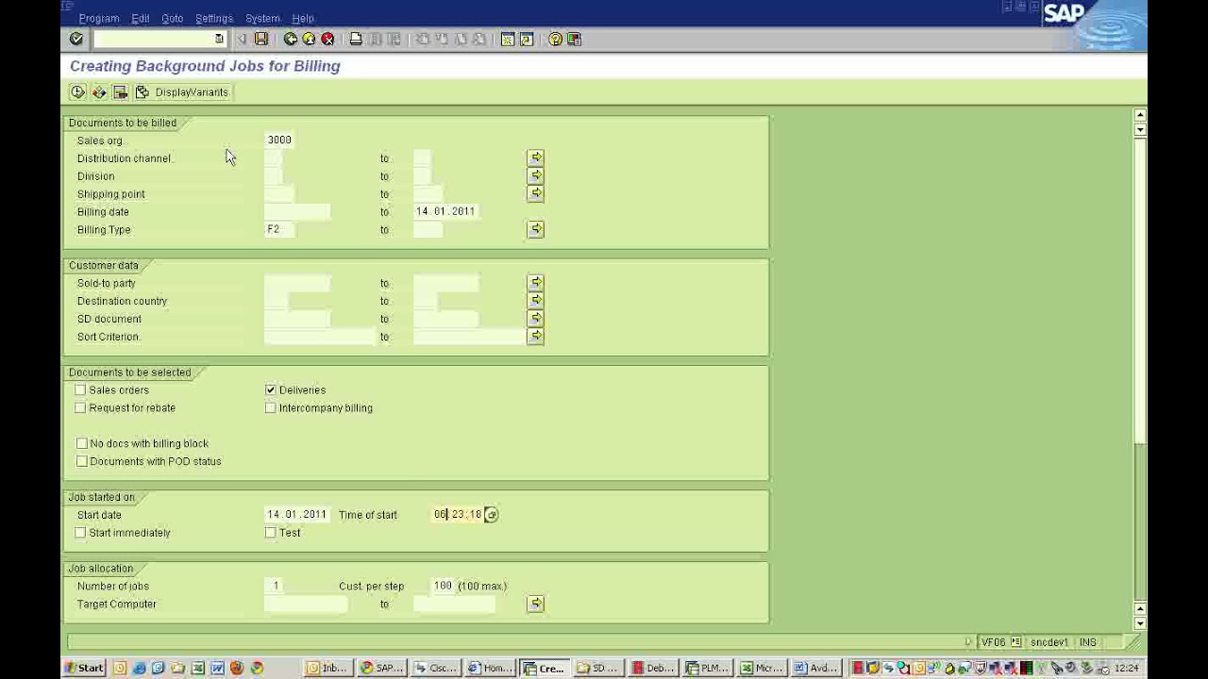Click the sncdev1 server status text

coord(1049,642)
